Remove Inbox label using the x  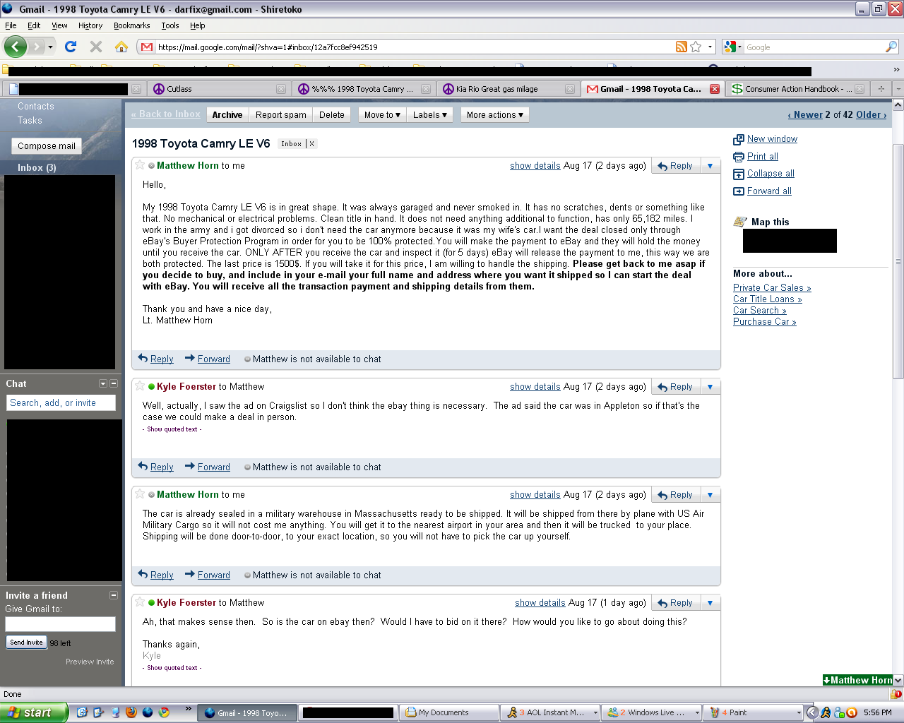click(x=311, y=143)
